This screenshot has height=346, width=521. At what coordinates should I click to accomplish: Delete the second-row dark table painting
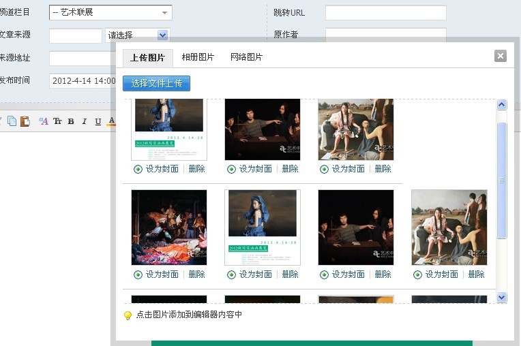click(383, 274)
